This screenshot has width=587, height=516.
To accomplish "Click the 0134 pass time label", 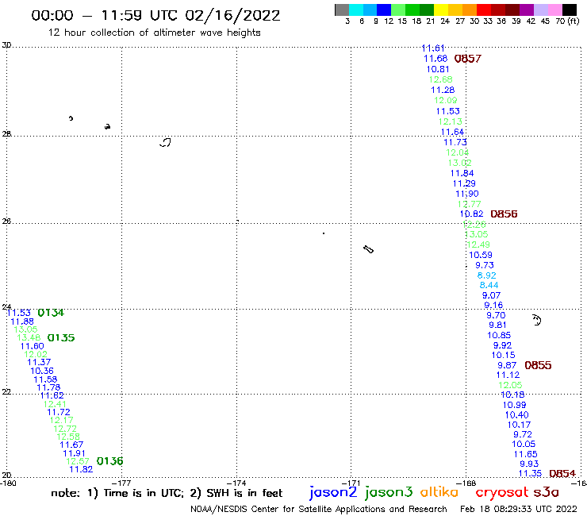I will [x=51, y=313].
